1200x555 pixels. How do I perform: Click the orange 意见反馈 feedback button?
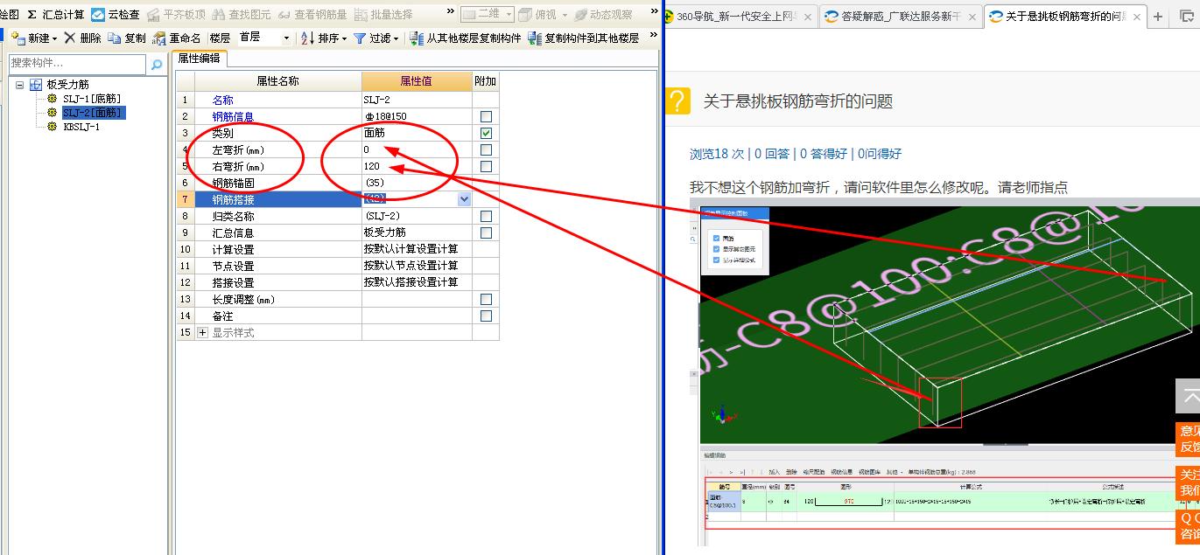coord(1189,439)
